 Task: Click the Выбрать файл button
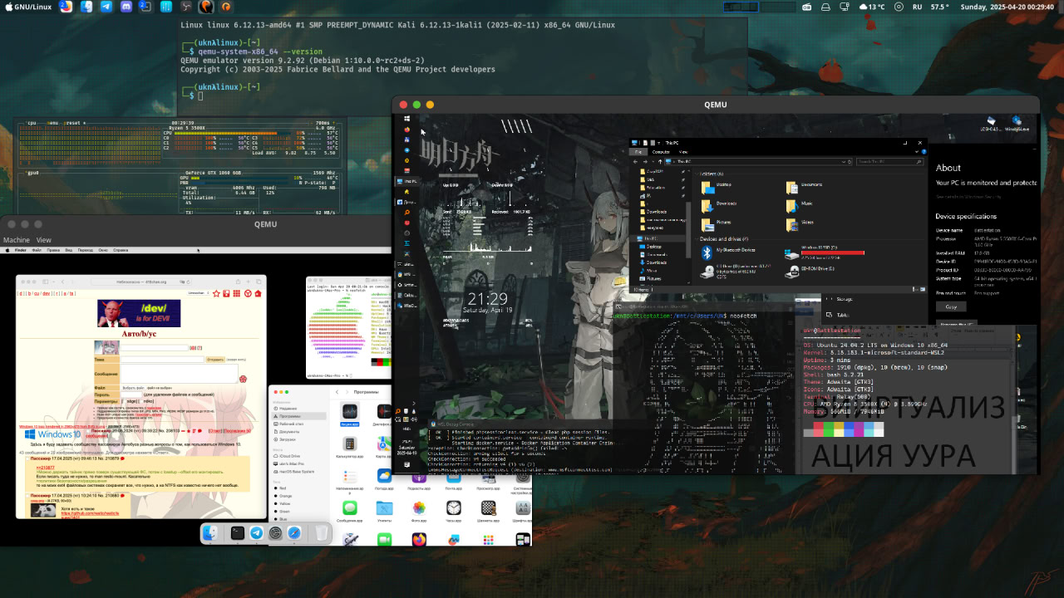coord(133,388)
